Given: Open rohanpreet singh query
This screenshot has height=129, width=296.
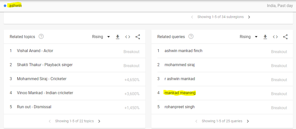Looking at the screenshot, I should pos(180,107).
